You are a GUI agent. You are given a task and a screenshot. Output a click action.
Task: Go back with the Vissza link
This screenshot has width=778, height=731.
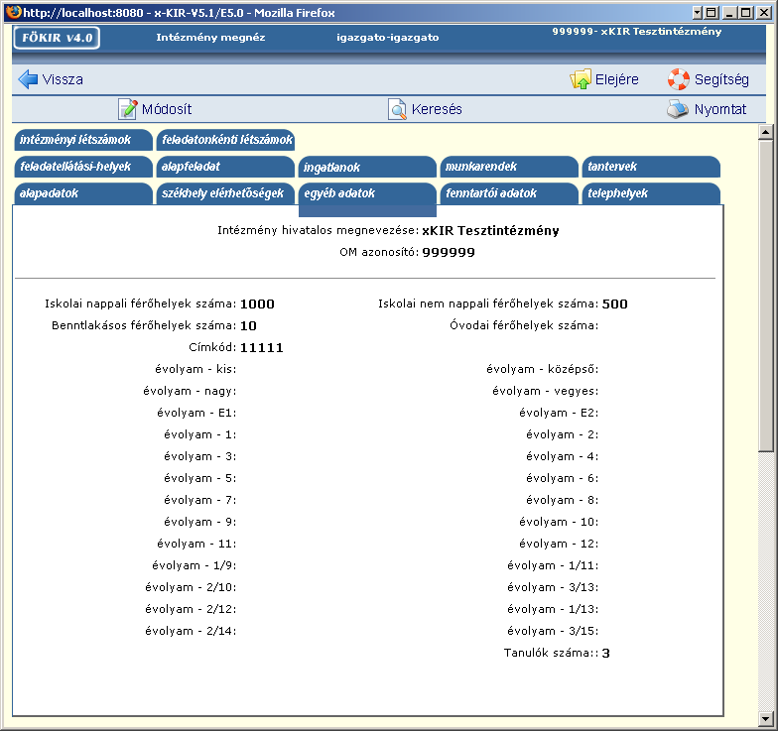click(63, 79)
